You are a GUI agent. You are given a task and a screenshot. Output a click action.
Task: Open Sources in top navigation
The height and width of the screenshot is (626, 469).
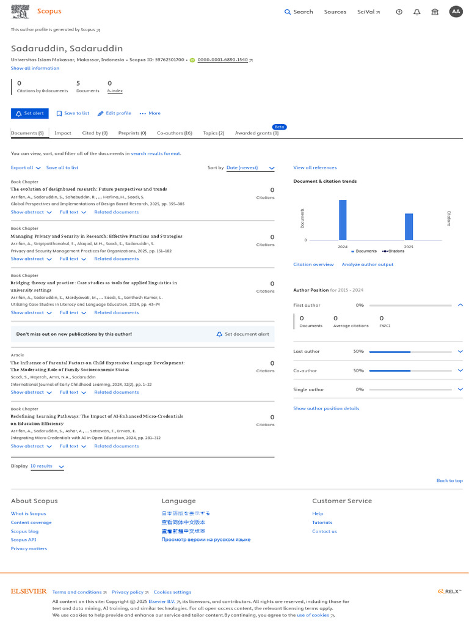click(335, 12)
